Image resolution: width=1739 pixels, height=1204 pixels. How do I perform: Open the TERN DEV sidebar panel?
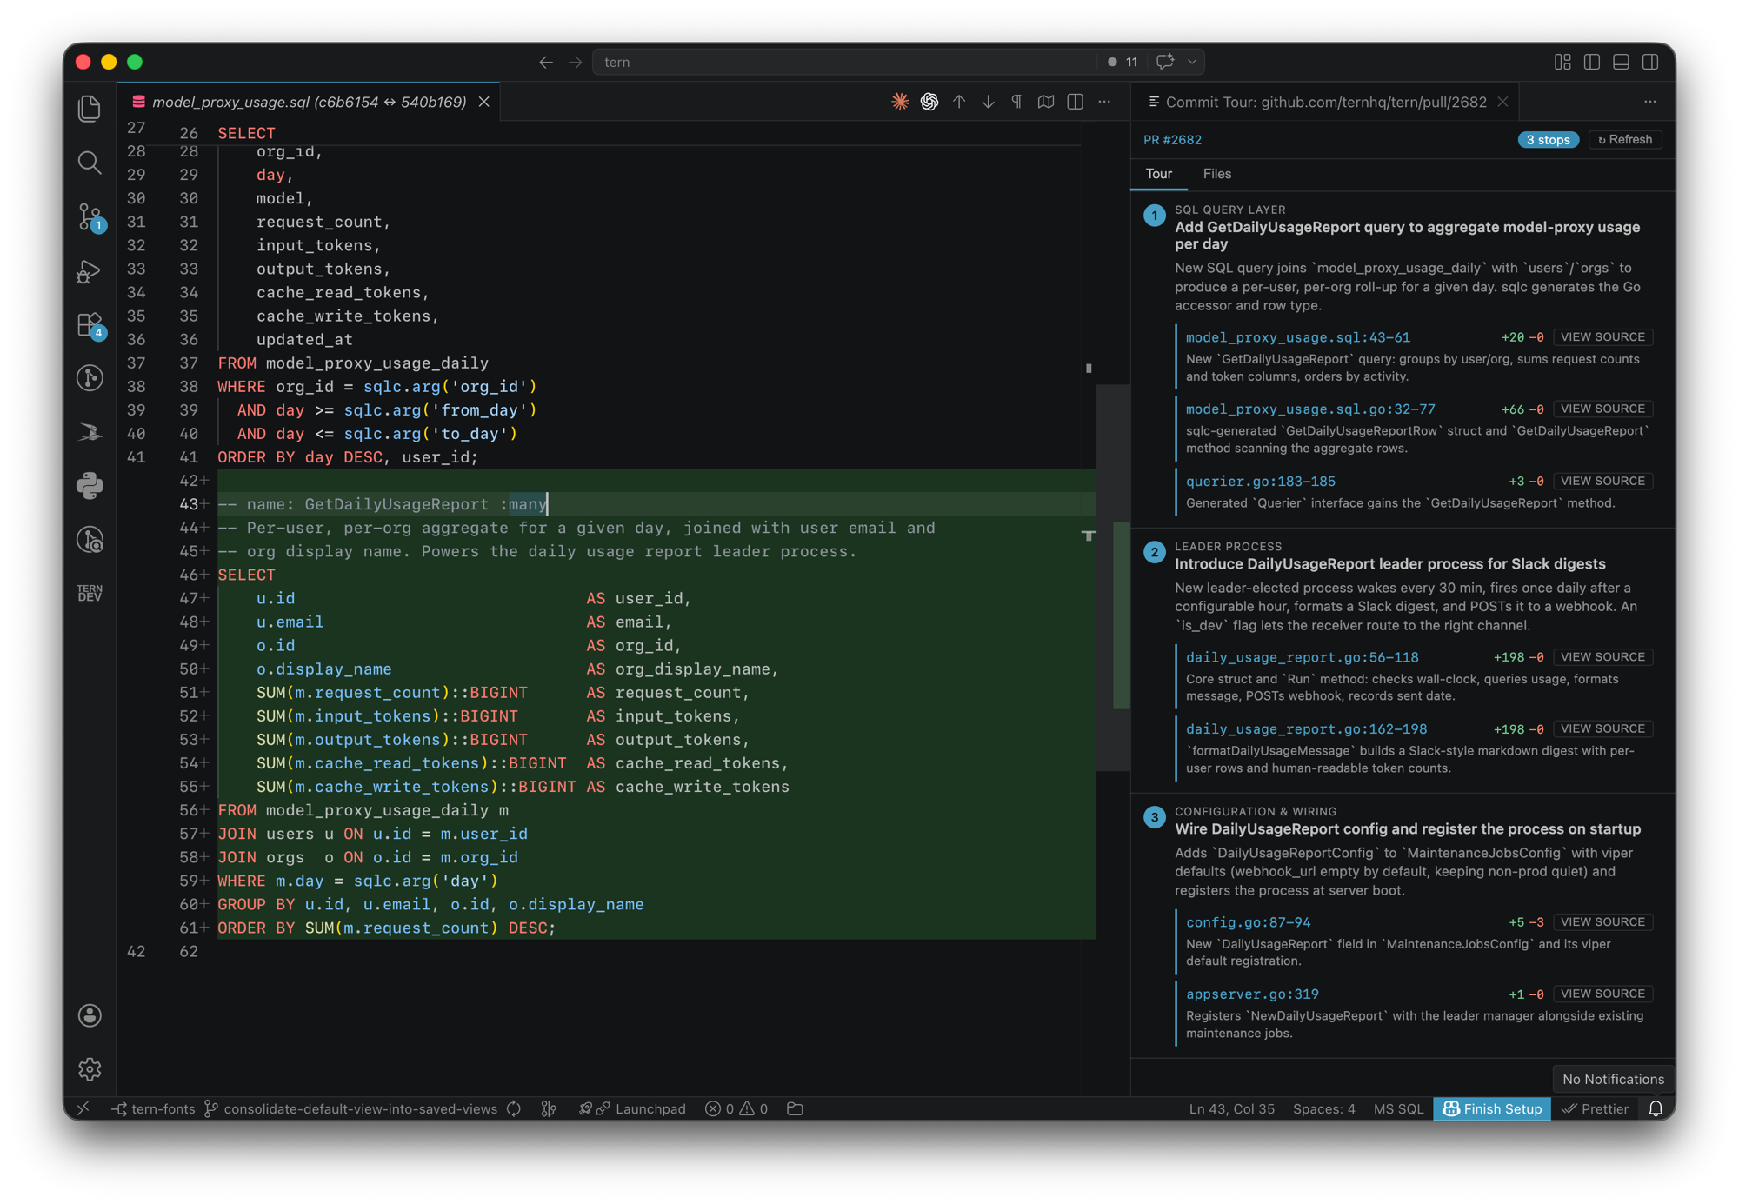90,593
